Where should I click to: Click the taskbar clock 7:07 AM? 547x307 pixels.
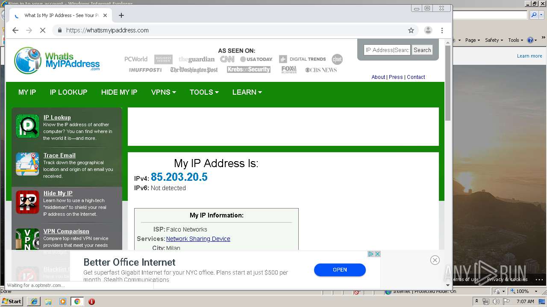pyautogui.click(x=525, y=301)
